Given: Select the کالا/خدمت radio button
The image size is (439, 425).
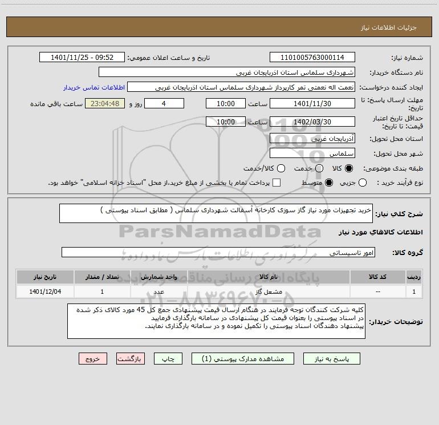Looking at the screenshot, I should tap(281, 168).
